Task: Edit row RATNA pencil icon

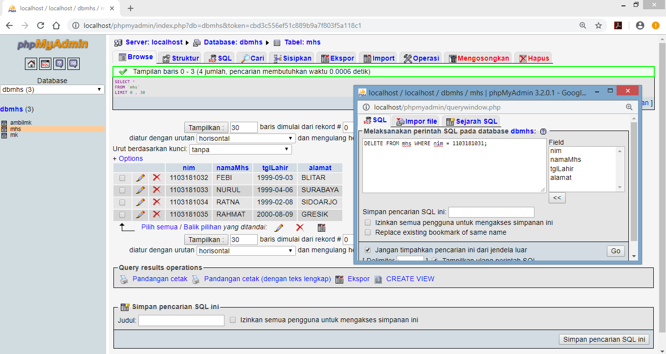Action: pos(140,202)
